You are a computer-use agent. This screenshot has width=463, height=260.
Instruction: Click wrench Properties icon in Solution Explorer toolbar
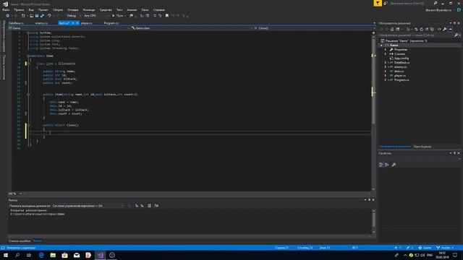445,29
